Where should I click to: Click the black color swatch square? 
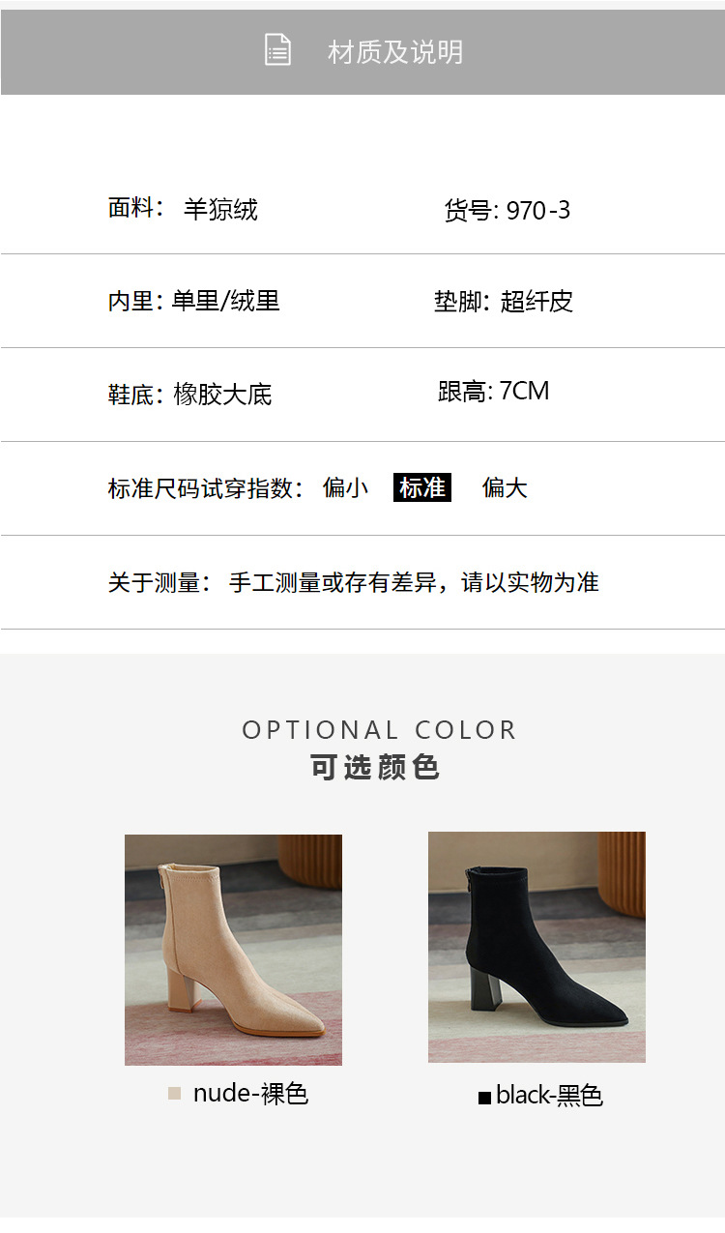click(x=484, y=1098)
